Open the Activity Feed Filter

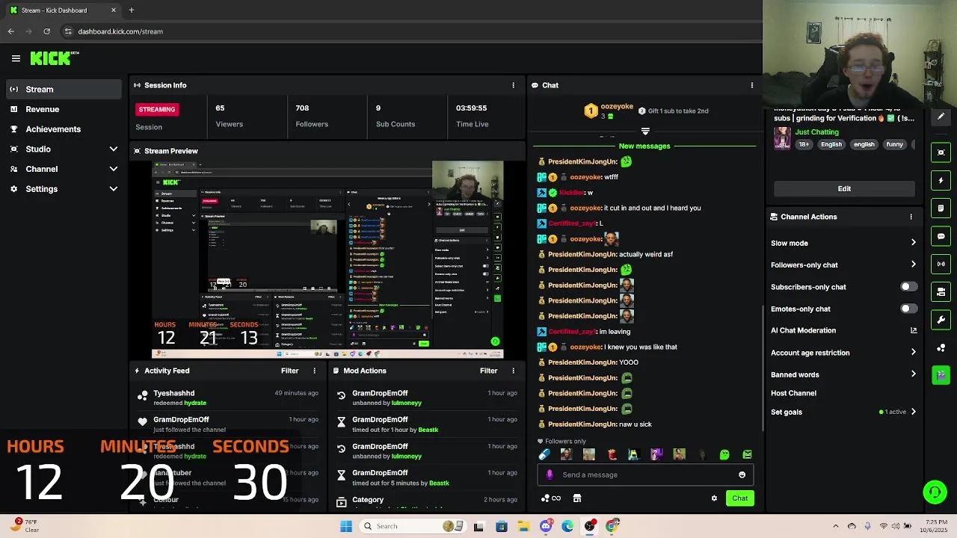(289, 371)
